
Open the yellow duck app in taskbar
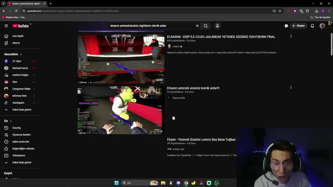pos(194,183)
